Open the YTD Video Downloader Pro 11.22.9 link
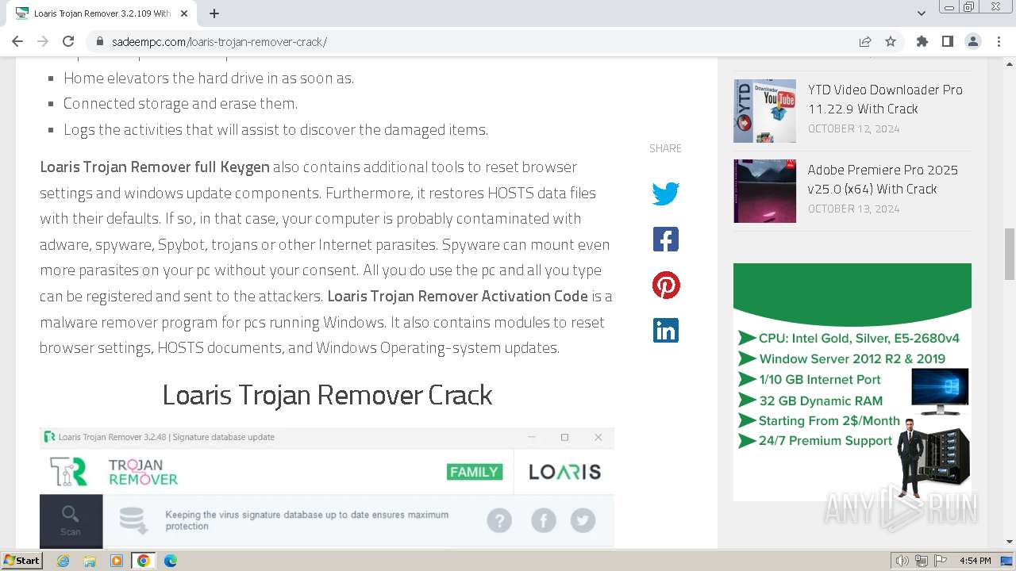This screenshot has width=1016, height=571. point(885,99)
